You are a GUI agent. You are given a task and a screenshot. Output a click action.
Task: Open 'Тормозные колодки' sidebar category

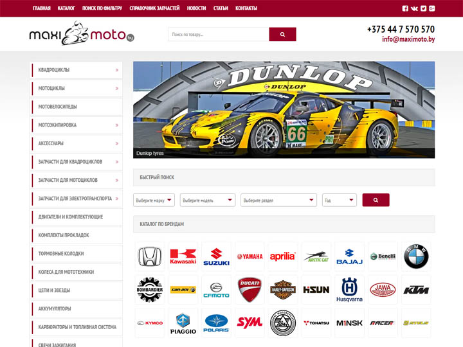pos(76,254)
